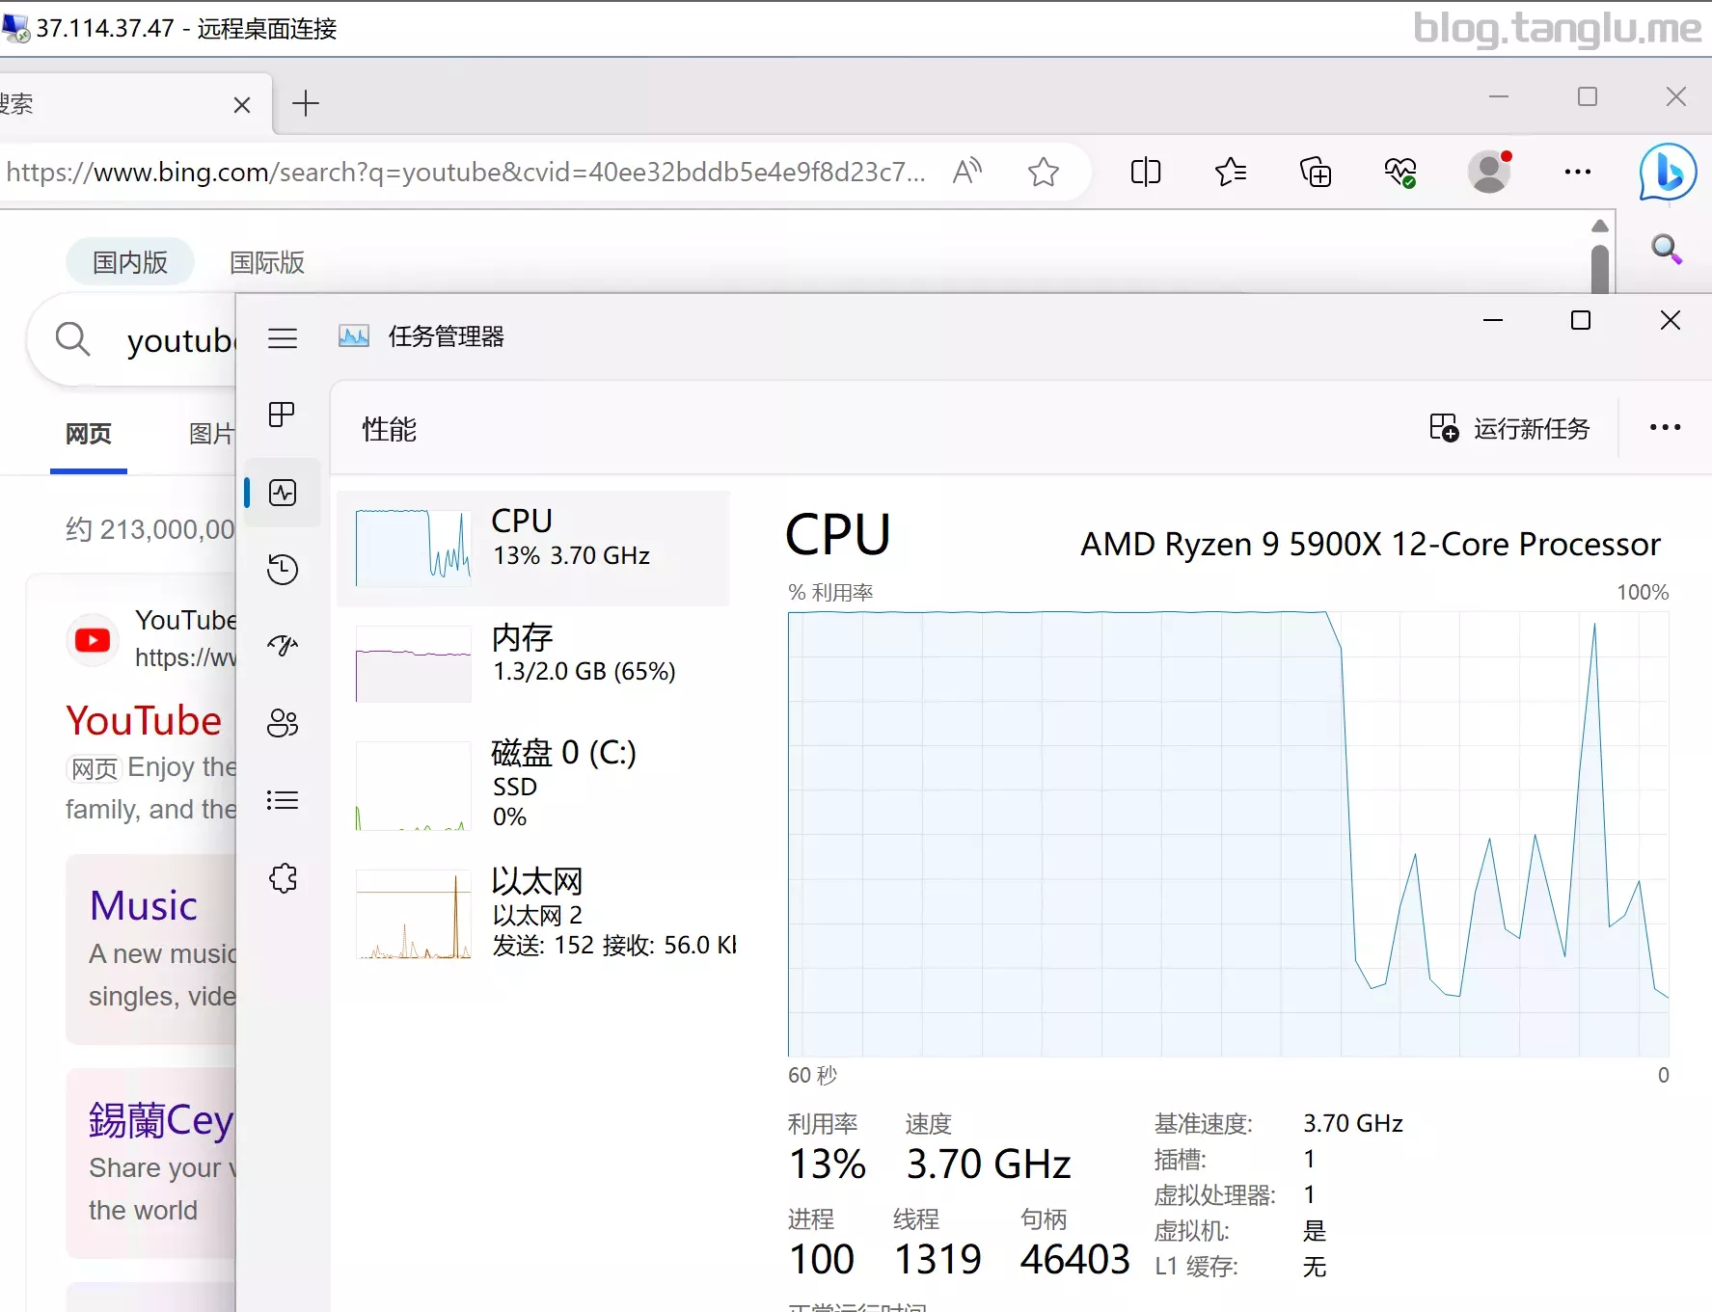Click Run new task button
1712x1312 pixels.
tap(1509, 428)
